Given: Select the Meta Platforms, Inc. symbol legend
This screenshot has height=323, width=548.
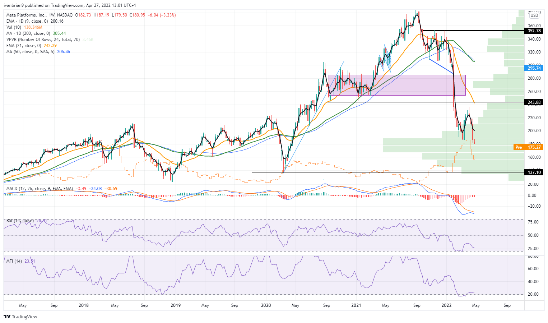Looking at the screenshot, I should pos(40,15).
